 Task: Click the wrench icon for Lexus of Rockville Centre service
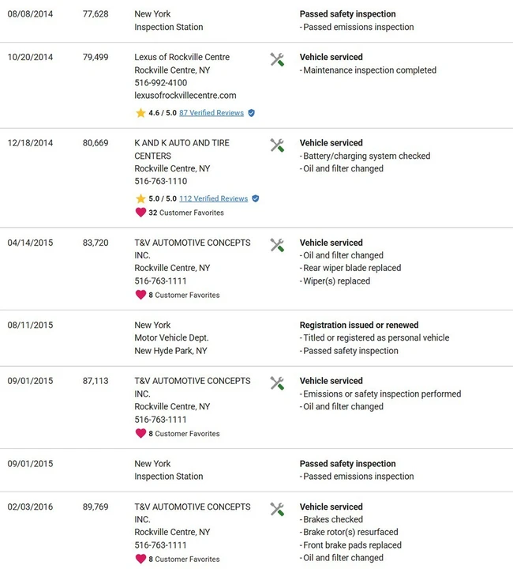coord(277,59)
